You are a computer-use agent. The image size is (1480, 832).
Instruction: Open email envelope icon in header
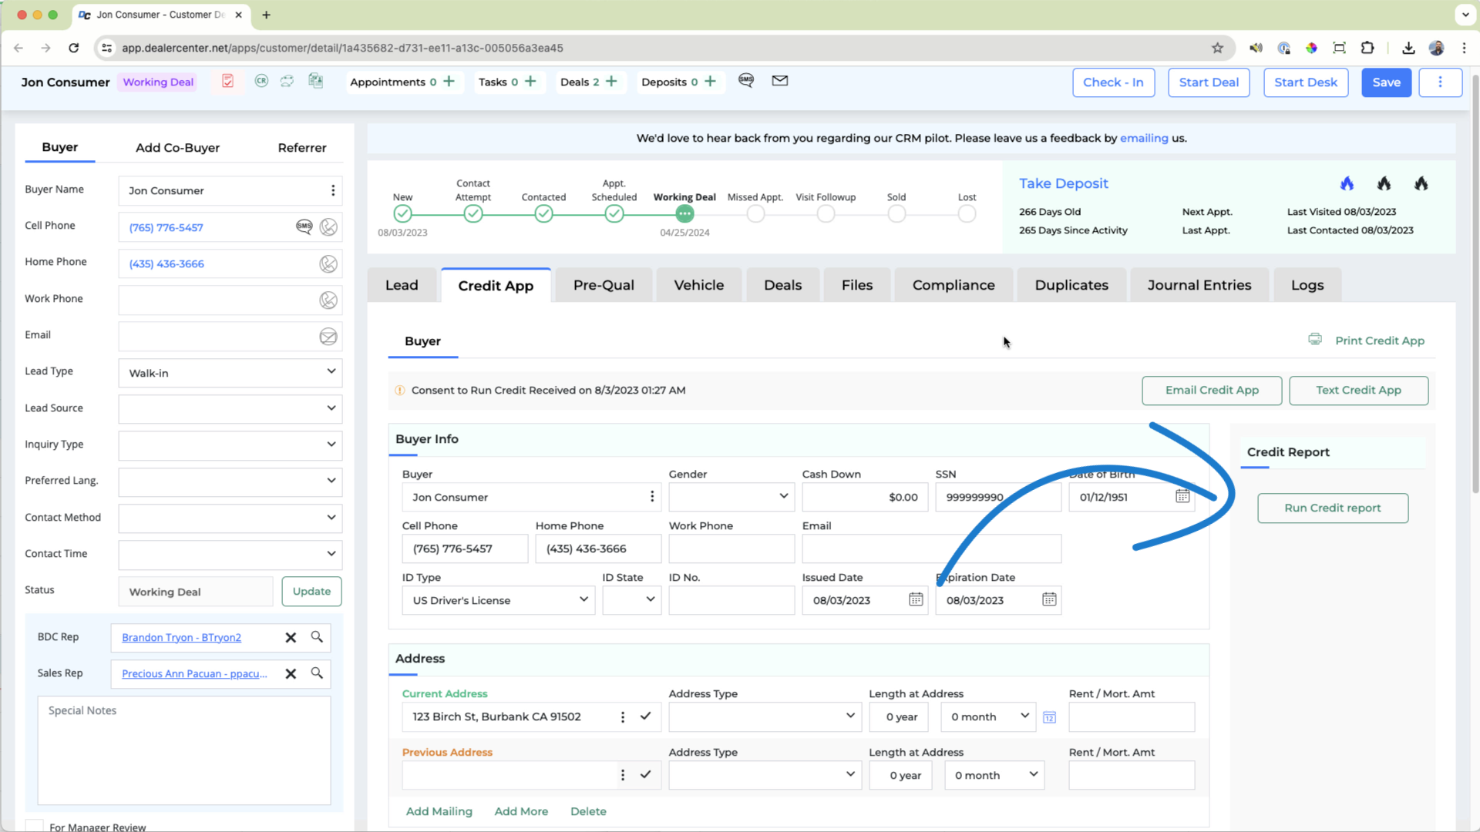780,80
